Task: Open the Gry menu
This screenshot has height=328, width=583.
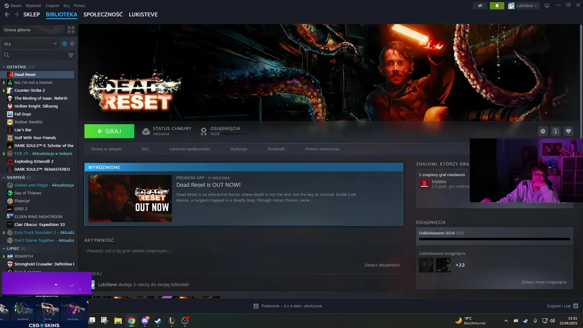Action: click(x=66, y=6)
